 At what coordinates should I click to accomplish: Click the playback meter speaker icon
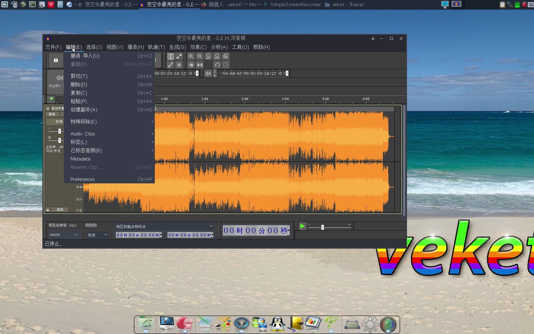[x=208, y=74]
